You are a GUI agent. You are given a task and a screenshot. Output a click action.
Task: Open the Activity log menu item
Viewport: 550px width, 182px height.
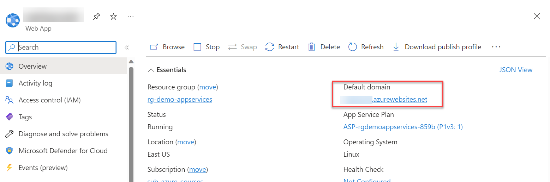(35, 83)
